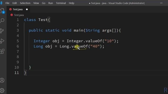168x94 pixels.
Task: Click line number 6 in gutter
Action: [x=18, y=46]
